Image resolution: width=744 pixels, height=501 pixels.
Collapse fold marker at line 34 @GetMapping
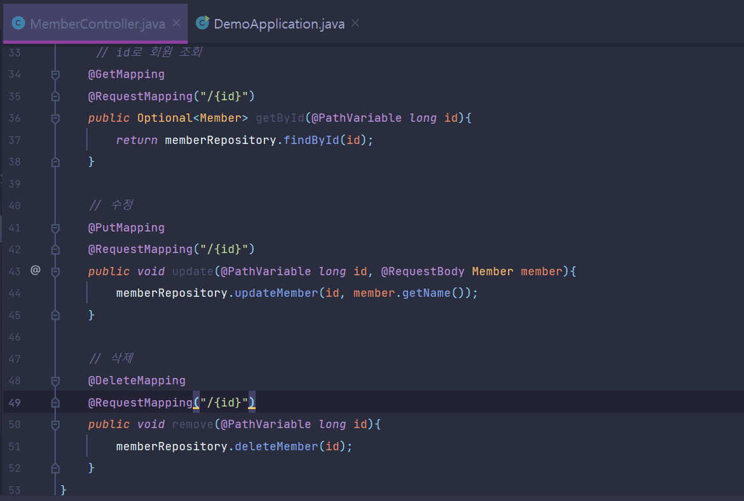click(x=56, y=74)
